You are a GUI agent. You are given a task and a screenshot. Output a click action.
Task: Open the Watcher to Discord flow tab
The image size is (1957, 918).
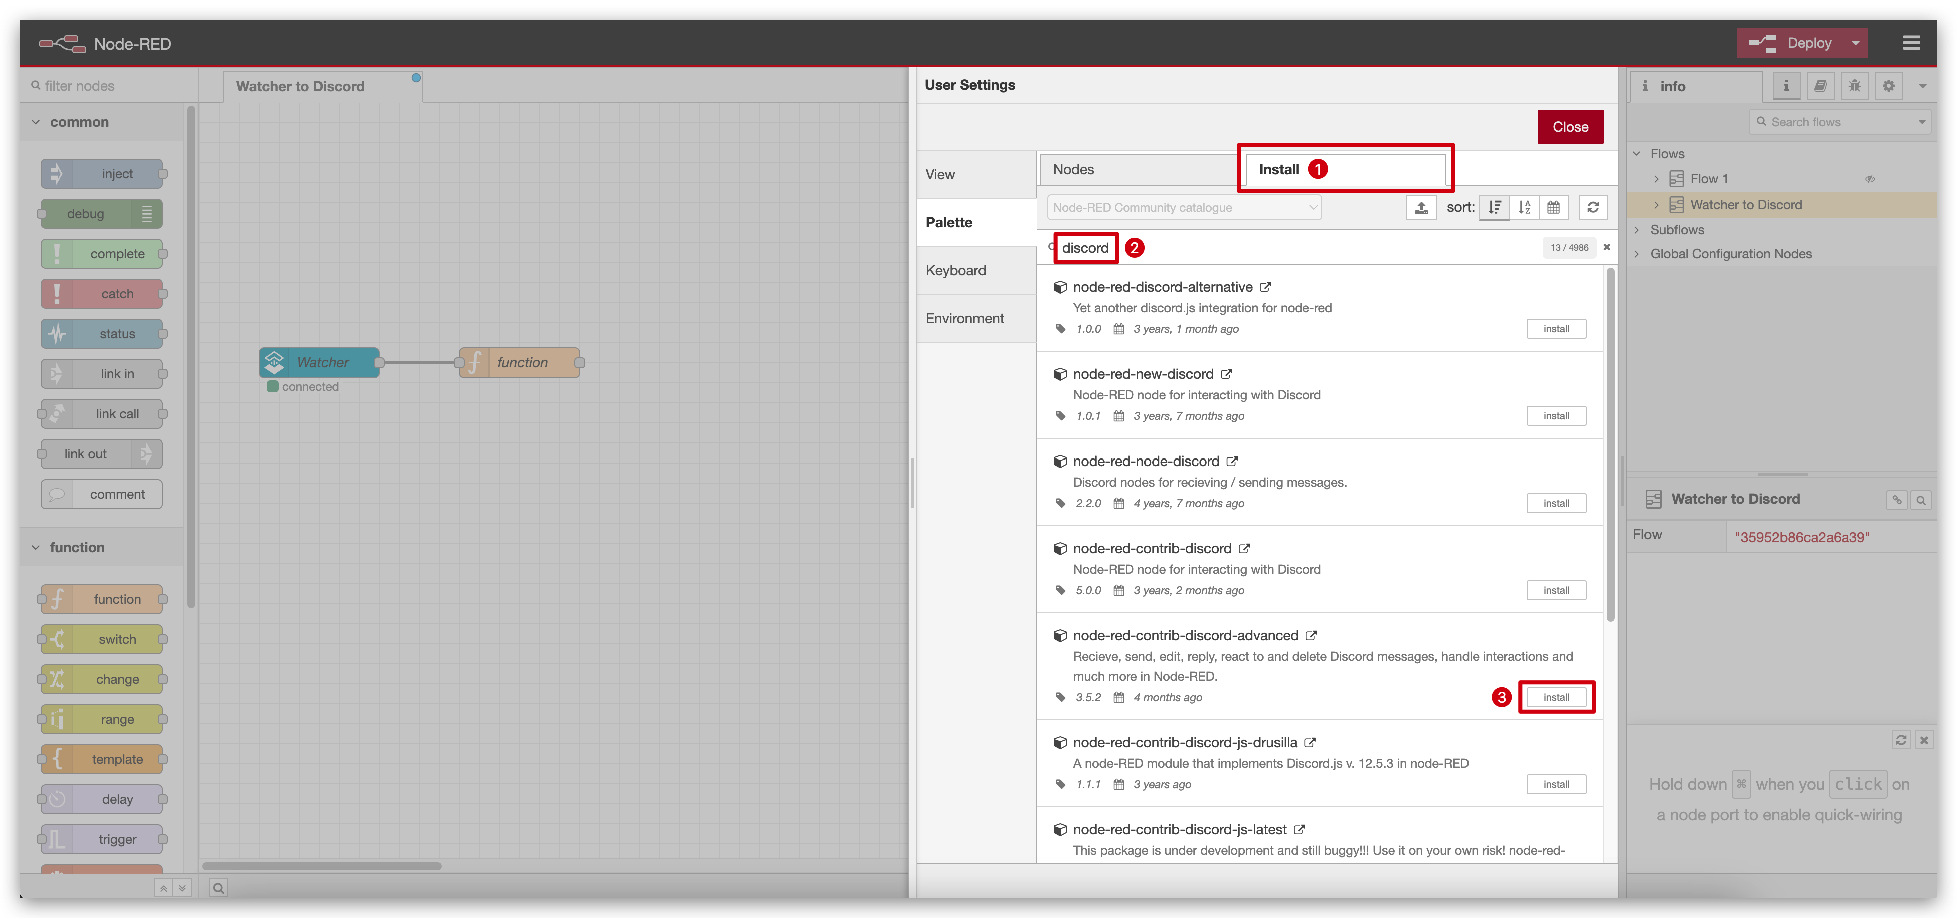[x=324, y=86]
